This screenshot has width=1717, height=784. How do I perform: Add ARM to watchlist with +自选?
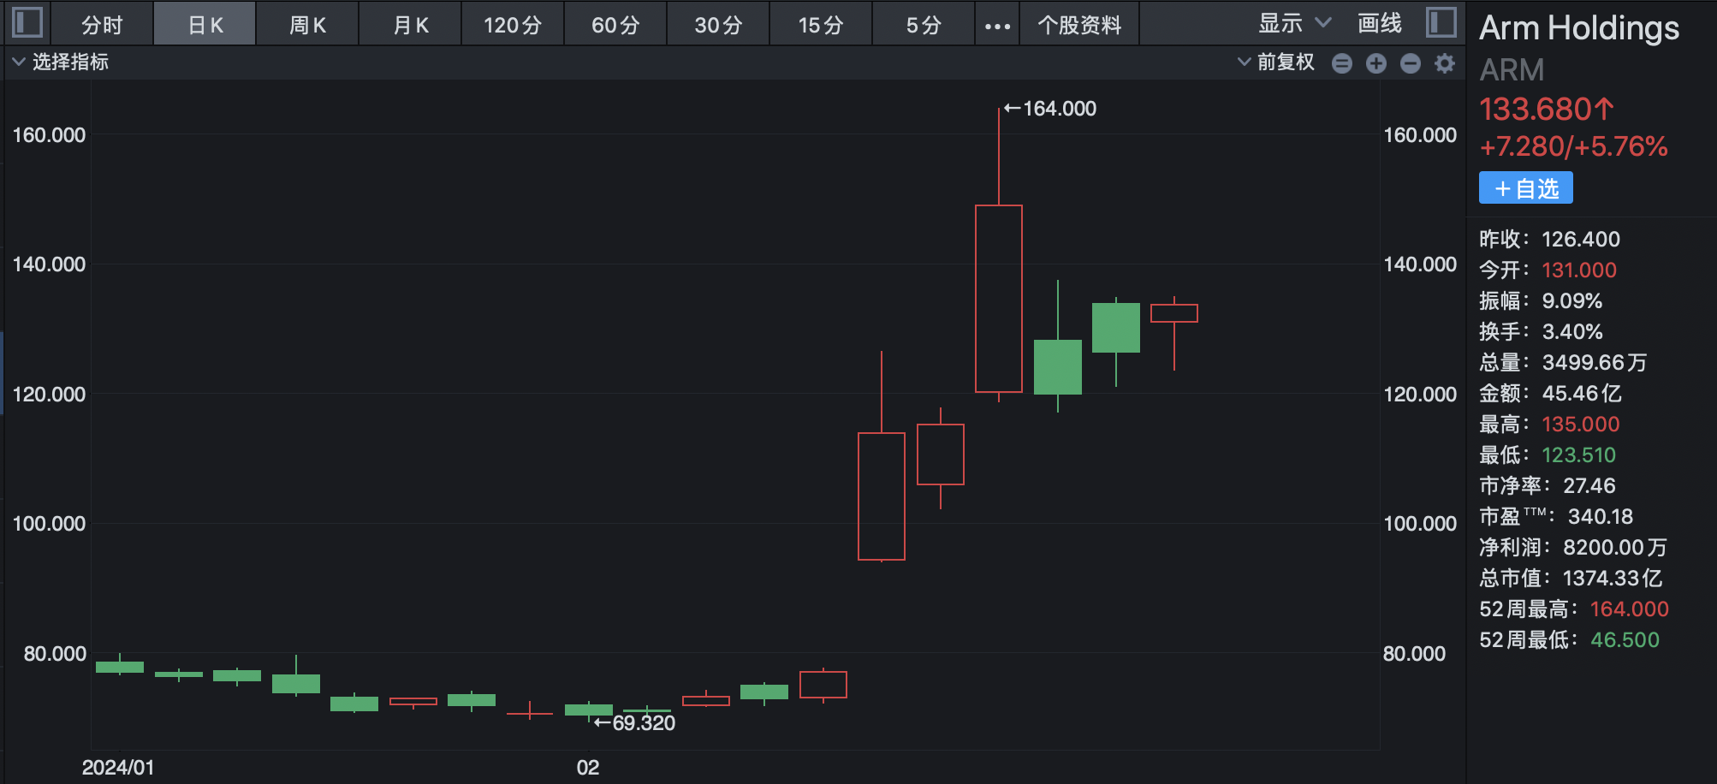click(x=1525, y=188)
